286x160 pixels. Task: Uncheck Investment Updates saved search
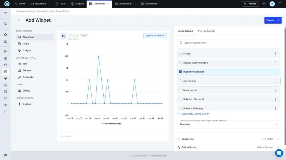pyautogui.click(x=180, y=72)
